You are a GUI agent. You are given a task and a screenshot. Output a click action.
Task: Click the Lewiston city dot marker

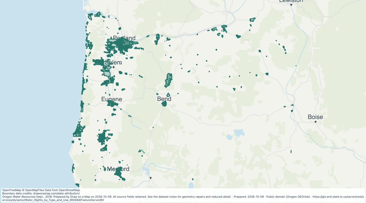pyautogui.click(x=291, y=5)
